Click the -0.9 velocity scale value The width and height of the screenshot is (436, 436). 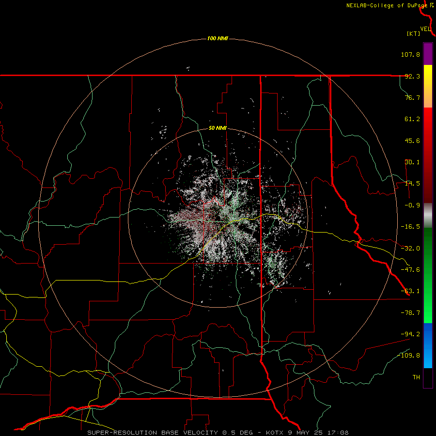pos(412,205)
